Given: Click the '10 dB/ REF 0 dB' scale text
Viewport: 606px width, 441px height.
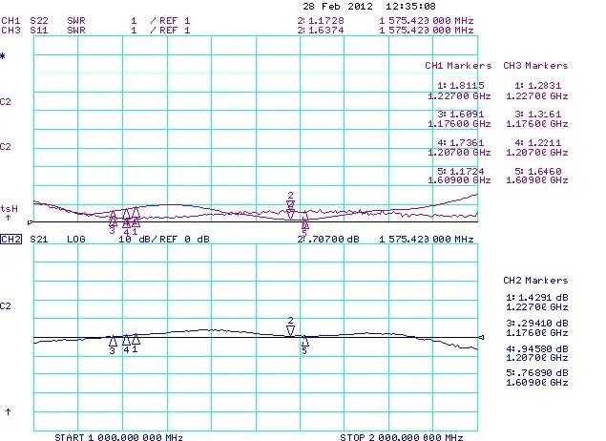Looking at the screenshot, I should click(x=164, y=240).
